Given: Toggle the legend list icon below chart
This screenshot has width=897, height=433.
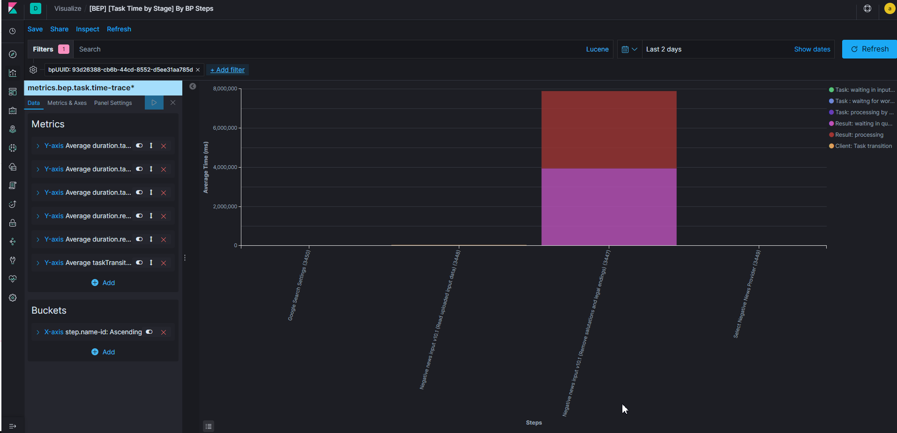Looking at the screenshot, I should tap(209, 426).
